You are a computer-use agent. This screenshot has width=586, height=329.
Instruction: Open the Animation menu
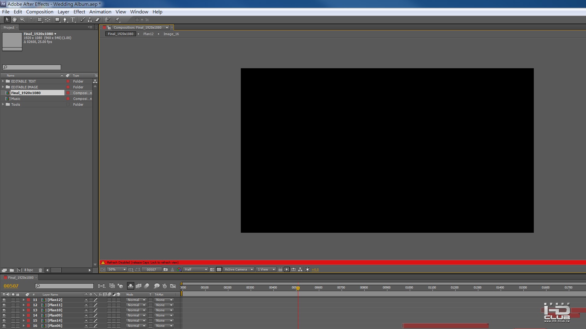(x=100, y=12)
